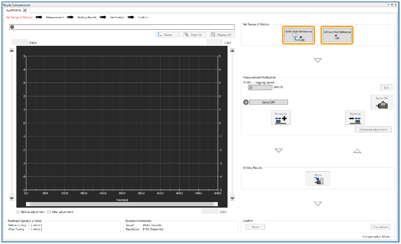Viewport: 401px width, 244px height.
Task: Select the Without Host Reference icon button
Action: 337,35
